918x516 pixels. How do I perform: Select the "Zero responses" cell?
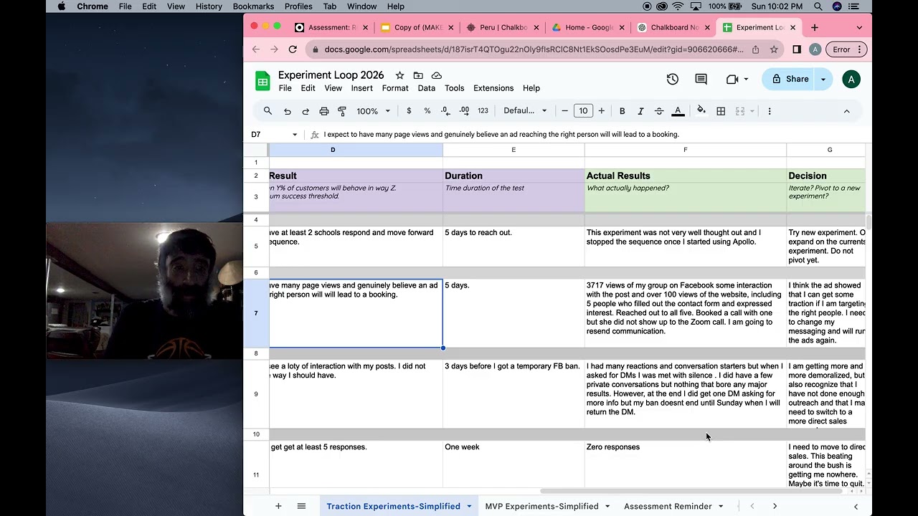click(x=685, y=464)
